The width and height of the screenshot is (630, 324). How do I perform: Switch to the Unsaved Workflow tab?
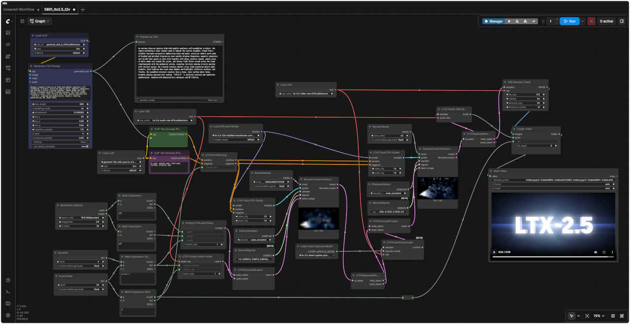18,9
